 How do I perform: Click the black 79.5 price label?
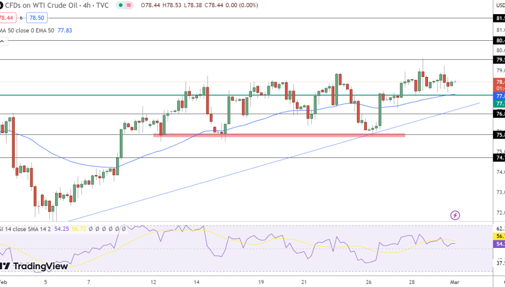[x=499, y=59]
